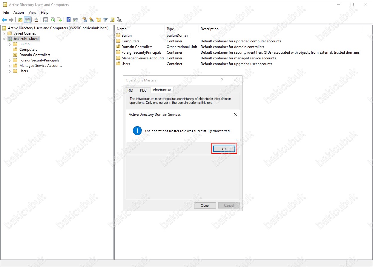Select the Users row in the list
The image size is (373, 267).
tap(238, 64)
